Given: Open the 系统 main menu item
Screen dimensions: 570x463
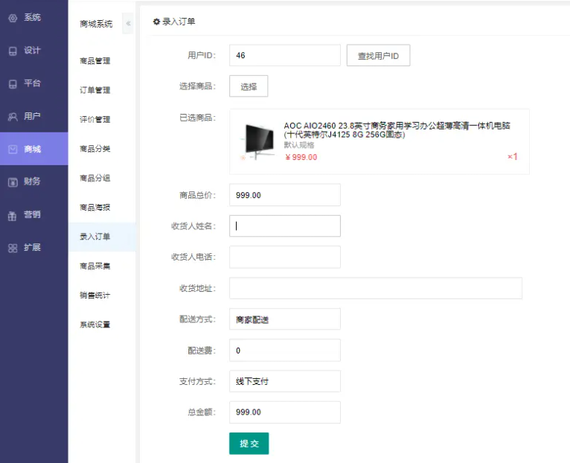Looking at the screenshot, I should click(33, 17).
